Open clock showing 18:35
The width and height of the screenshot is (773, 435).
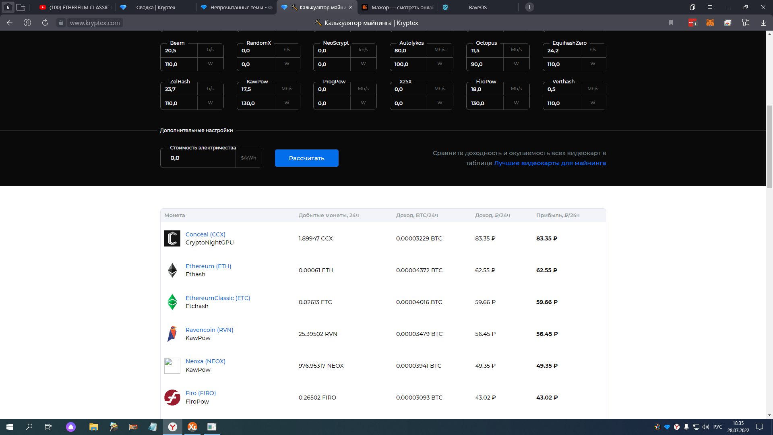738,427
